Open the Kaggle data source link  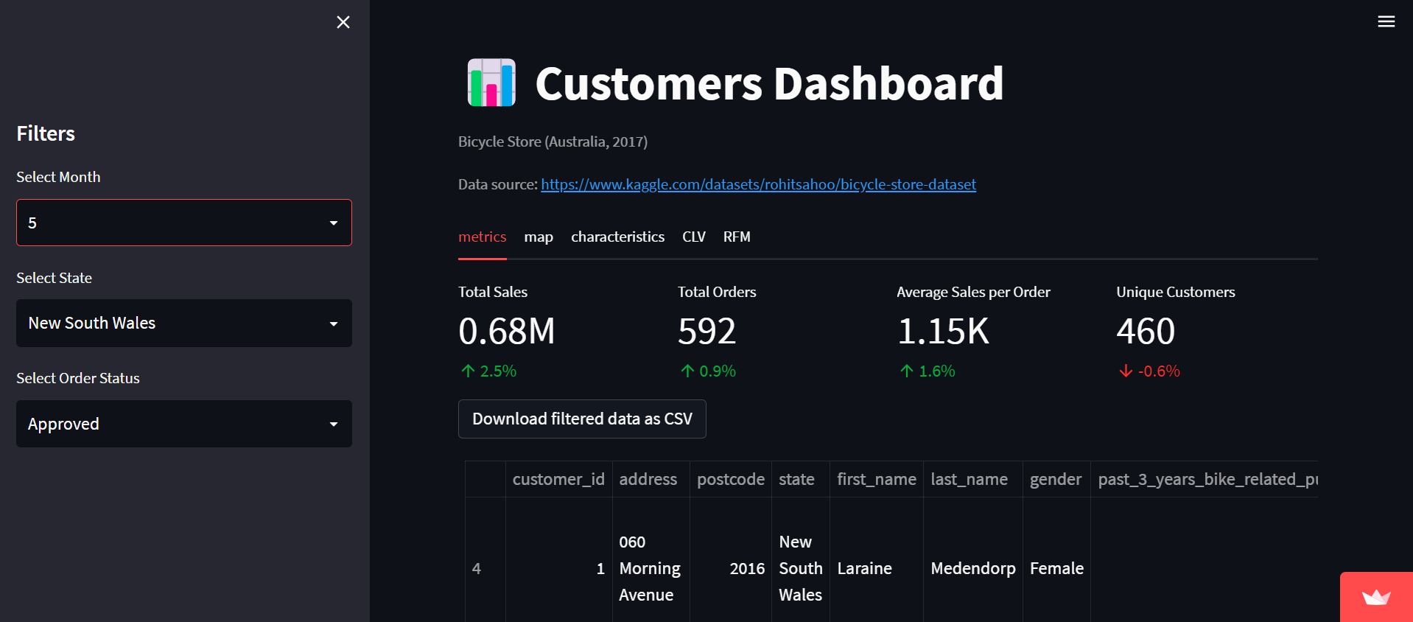(758, 184)
